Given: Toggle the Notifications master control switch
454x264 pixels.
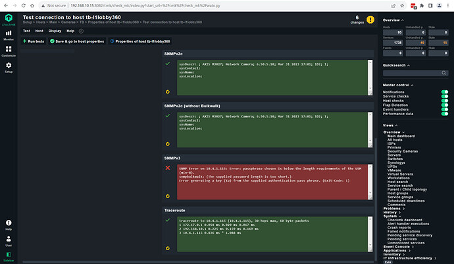Looking at the screenshot, I should point(444,92).
